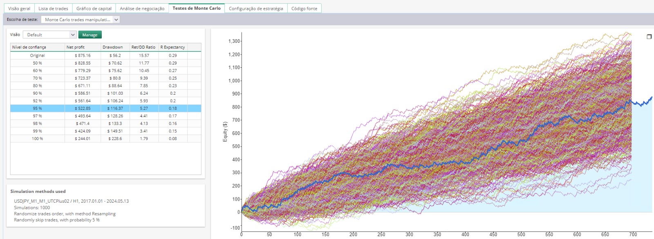Select the 100 % confidence row
This screenshot has height=239, width=654.
(x=106, y=139)
